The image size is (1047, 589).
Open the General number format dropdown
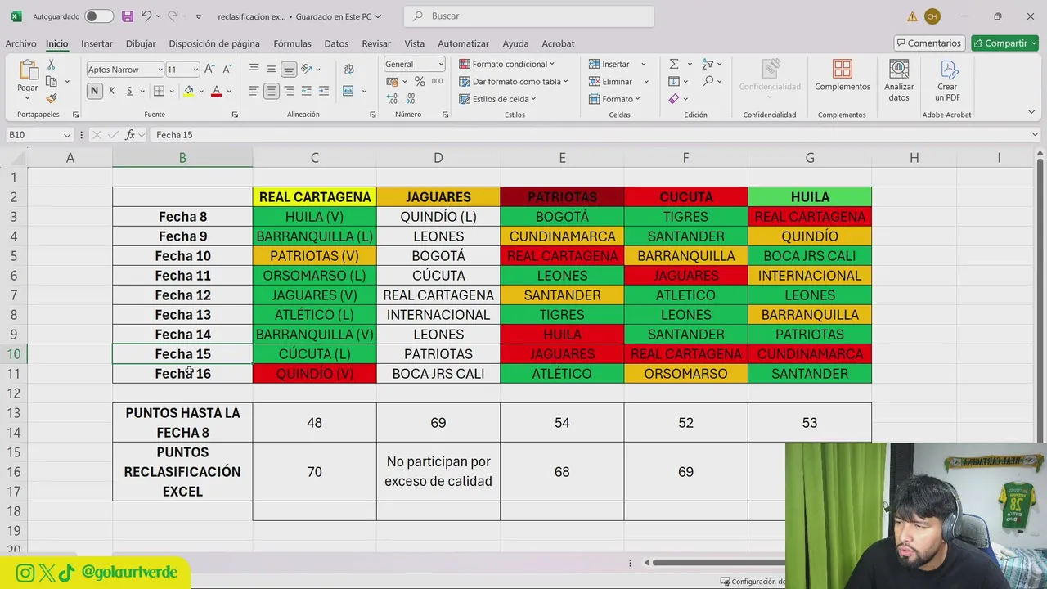click(441, 64)
